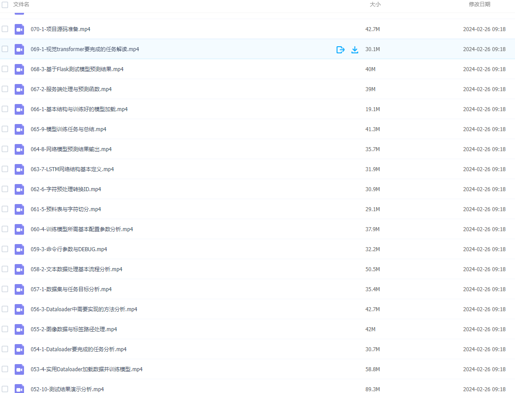
Task: Open 066-1-基本结构与训练好的模型加载.mp4
Action: [79, 109]
